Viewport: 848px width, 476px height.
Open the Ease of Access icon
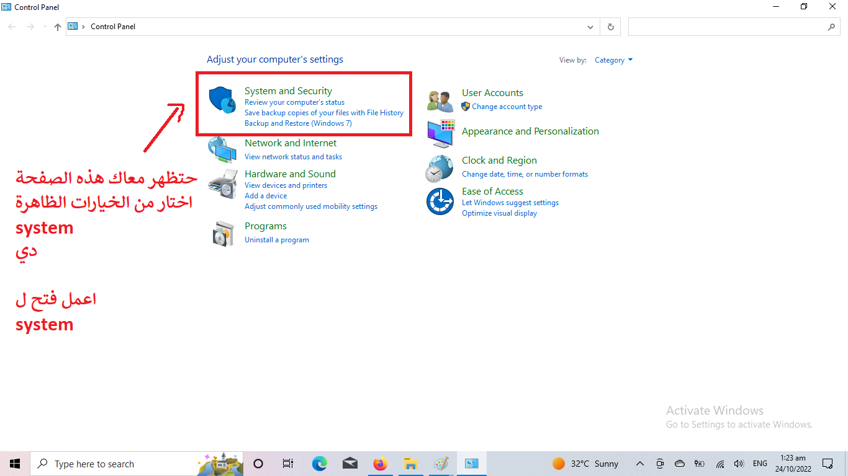point(440,201)
